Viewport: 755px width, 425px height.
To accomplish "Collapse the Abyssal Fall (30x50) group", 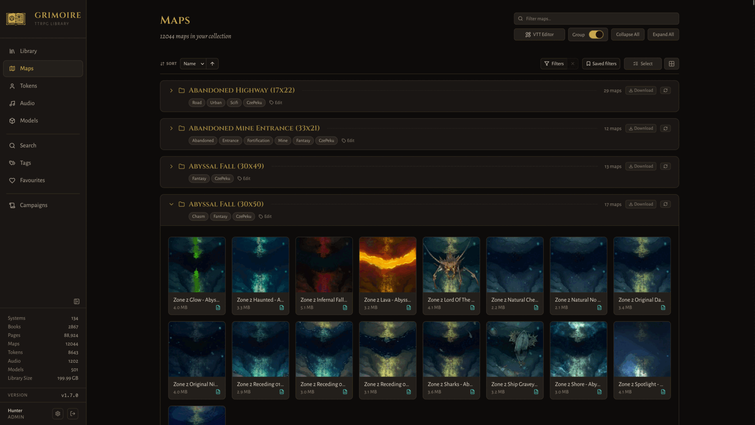I will point(171,204).
